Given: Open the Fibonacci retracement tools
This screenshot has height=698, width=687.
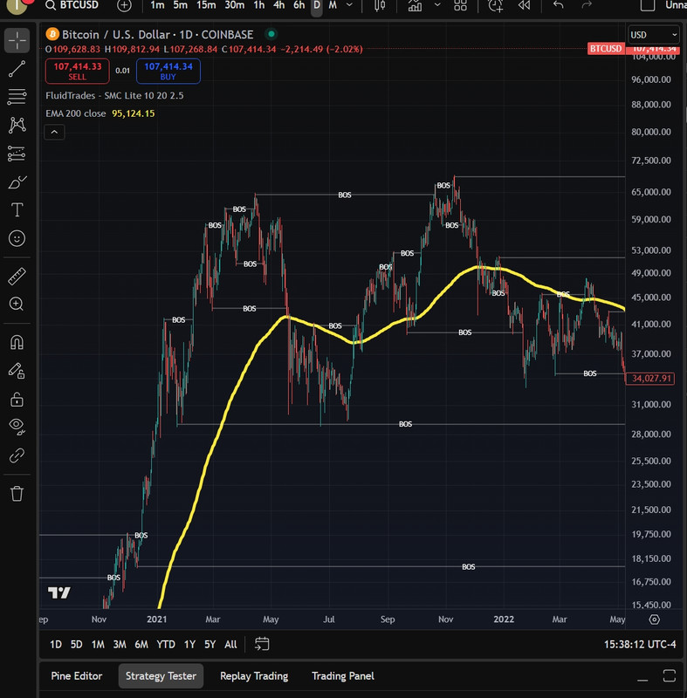Looking at the screenshot, I should click(17, 97).
